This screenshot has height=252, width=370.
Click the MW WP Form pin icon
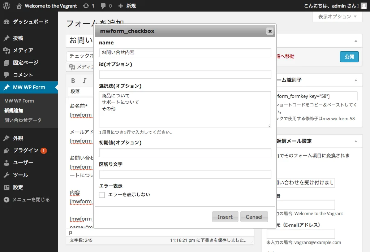[x=7, y=87]
